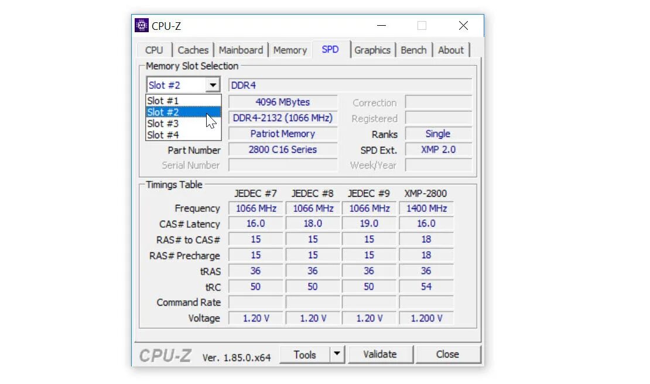Choose Slot #1 from the list
The width and height of the screenshot is (650, 384).
click(x=183, y=101)
